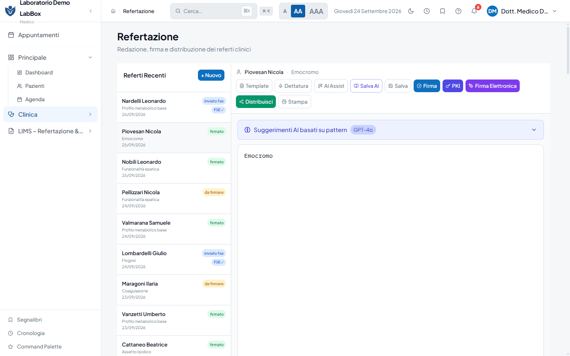Expand AI suggestions panel chevron
Screen dimensions: 570x356
[x=534, y=130]
